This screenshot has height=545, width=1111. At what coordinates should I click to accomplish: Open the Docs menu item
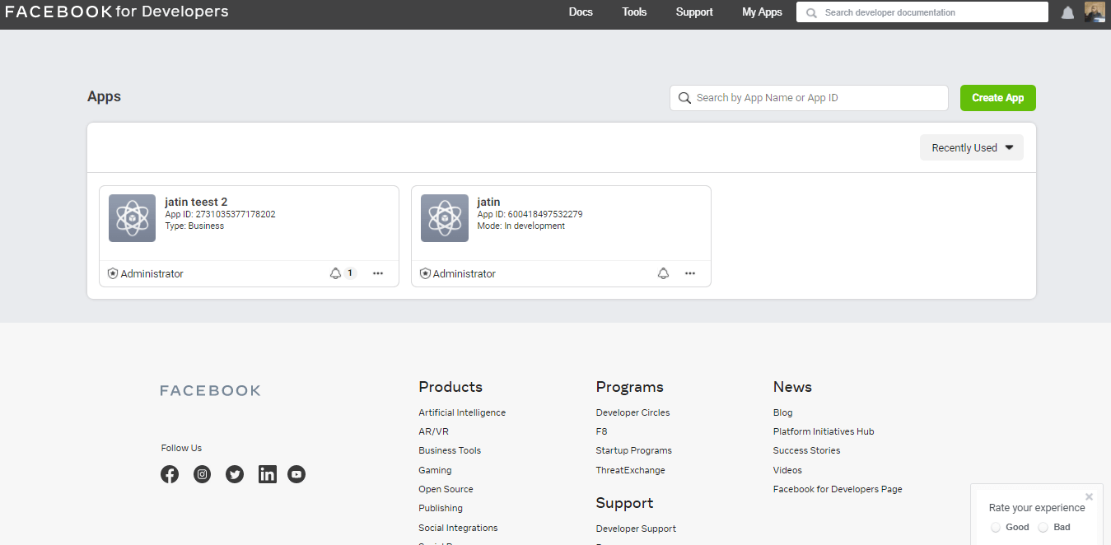[581, 12]
